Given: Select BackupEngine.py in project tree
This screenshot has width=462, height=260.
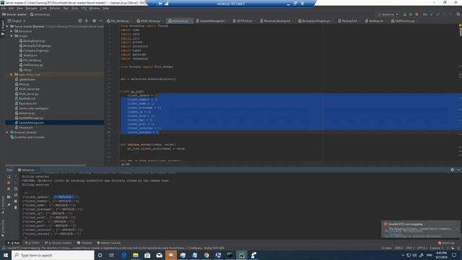Looking at the screenshot, I should click(x=32, y=41).
